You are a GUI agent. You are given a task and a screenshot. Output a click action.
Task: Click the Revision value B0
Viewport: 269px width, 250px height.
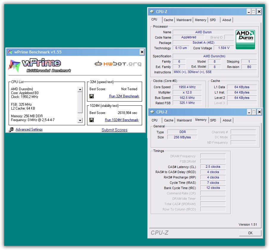click(x=249, y=67)
